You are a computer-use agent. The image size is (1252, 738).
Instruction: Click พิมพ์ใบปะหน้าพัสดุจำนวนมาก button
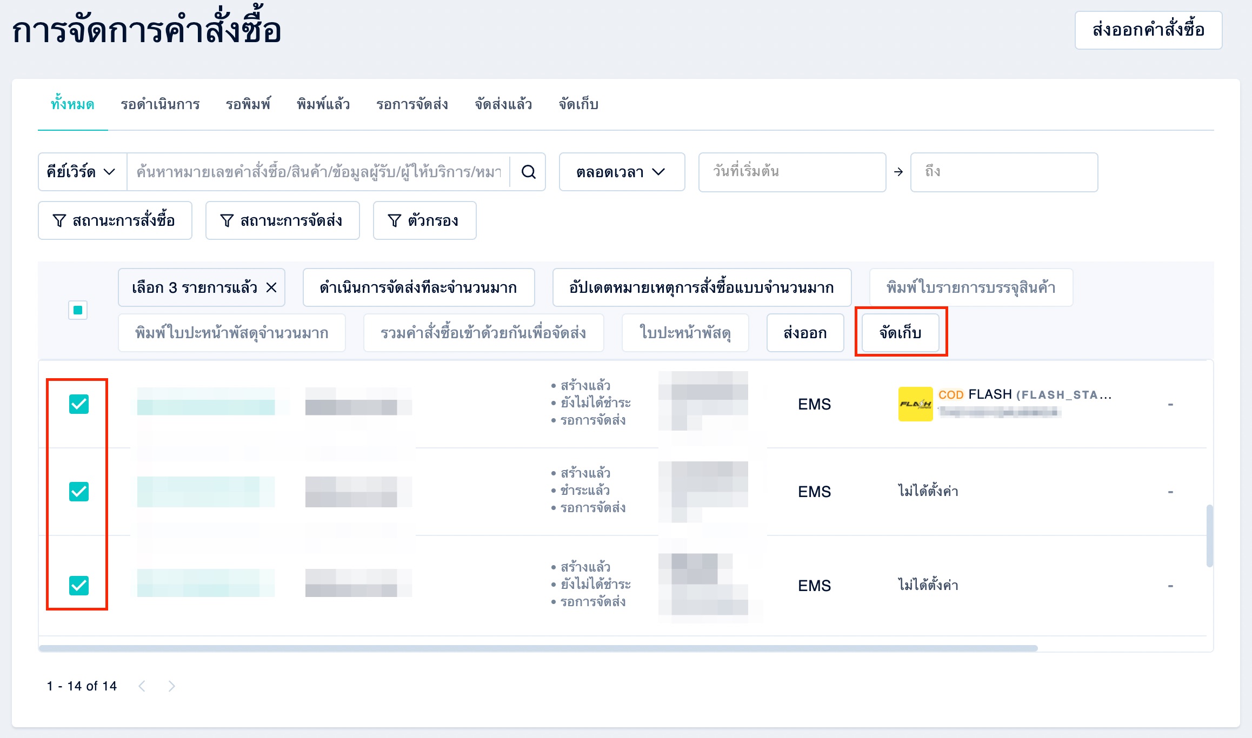(232, 333)
